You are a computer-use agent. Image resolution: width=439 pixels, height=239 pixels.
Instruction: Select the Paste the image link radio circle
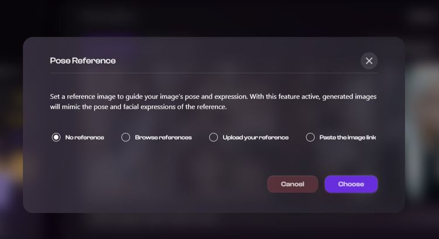[x=310, y=137]
